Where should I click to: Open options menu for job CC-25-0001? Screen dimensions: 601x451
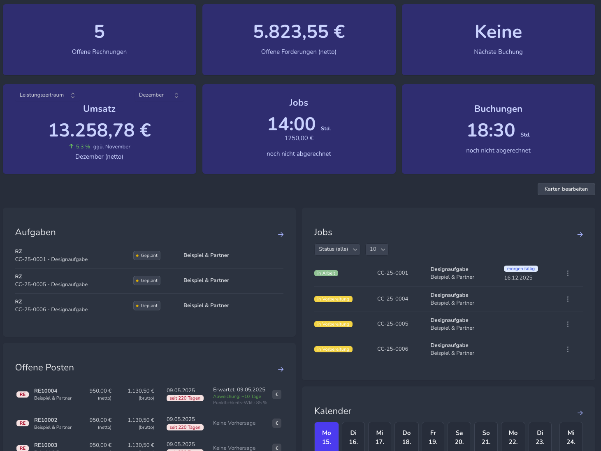click(x=568, y=273)
